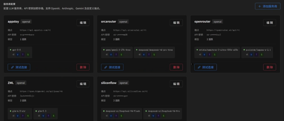Click the S badge on qwen/qwen3.8-27b-free
Viewport: 284px width, 121px height.
[121, 54]
